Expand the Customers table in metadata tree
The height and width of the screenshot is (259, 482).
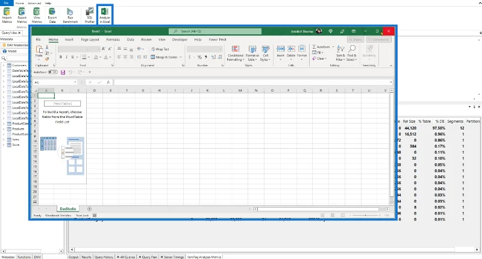4,66
